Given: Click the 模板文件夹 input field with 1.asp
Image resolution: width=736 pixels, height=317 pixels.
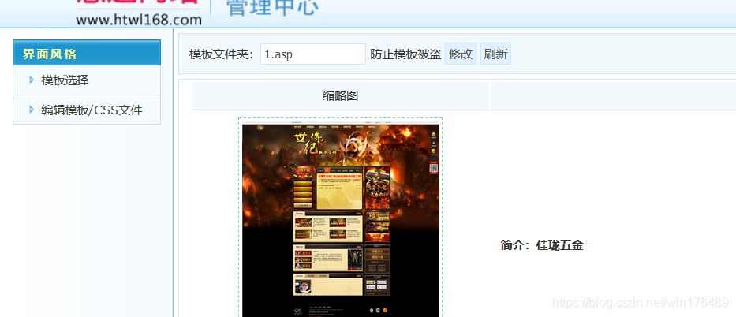Looking at the screenshot, I should 312,54.
